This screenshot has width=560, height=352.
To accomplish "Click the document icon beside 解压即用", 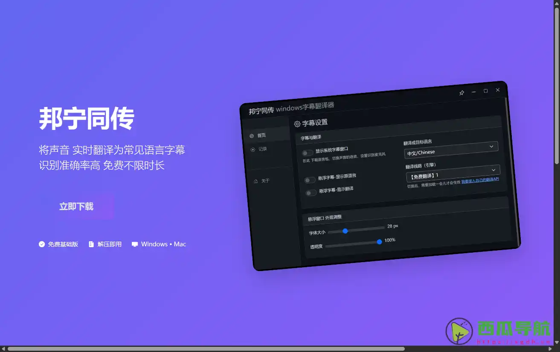I will coord(91,244).
